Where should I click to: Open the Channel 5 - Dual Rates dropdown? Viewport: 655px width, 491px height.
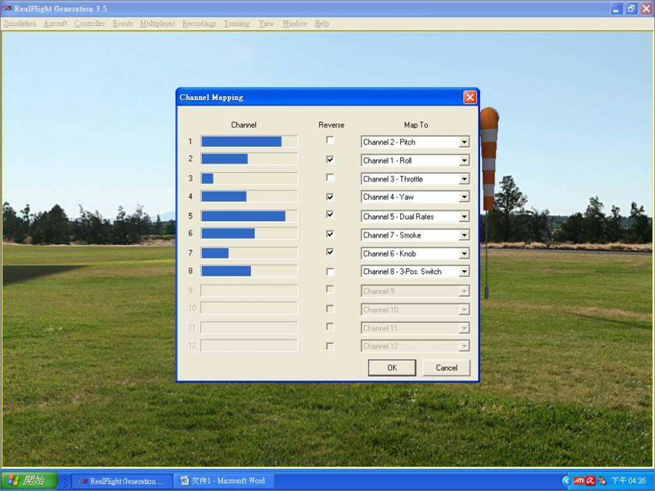pyautogui.click(x=464, y=217)
